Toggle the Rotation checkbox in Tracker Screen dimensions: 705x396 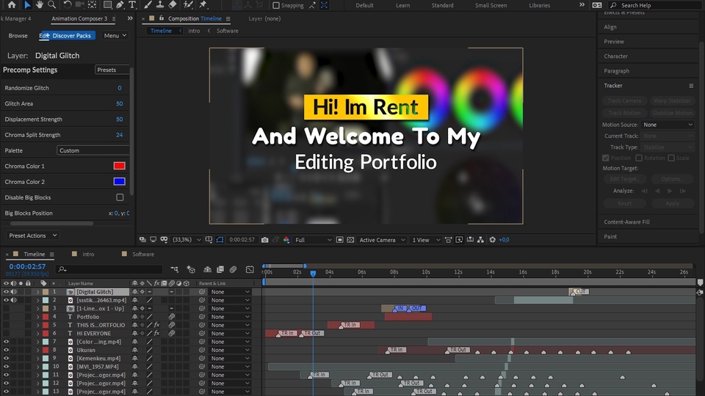639,158
